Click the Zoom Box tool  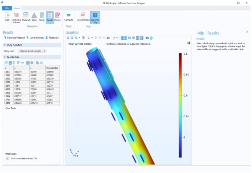[76, 38]
